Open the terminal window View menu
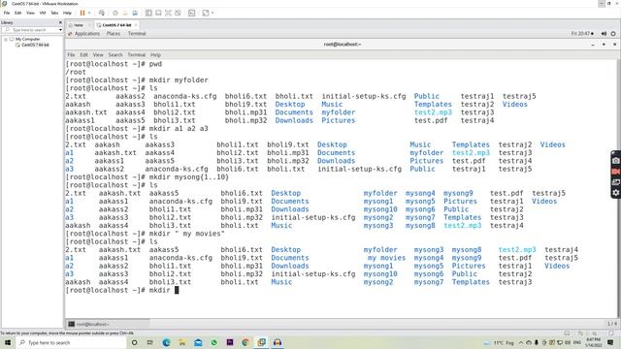The image size is (621, 349). 98,55
